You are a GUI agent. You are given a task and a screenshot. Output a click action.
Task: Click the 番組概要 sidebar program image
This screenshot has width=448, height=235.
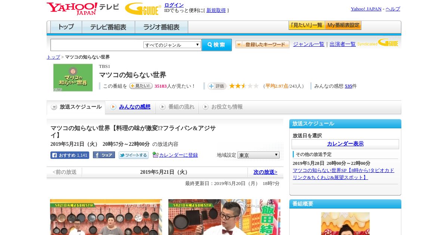[345, 223]
